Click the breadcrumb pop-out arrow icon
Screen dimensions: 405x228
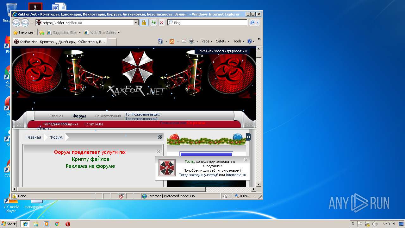click(x=160, y=137)
